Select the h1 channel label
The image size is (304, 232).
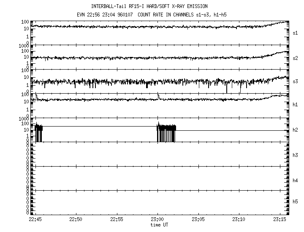(x=296, y=105)
